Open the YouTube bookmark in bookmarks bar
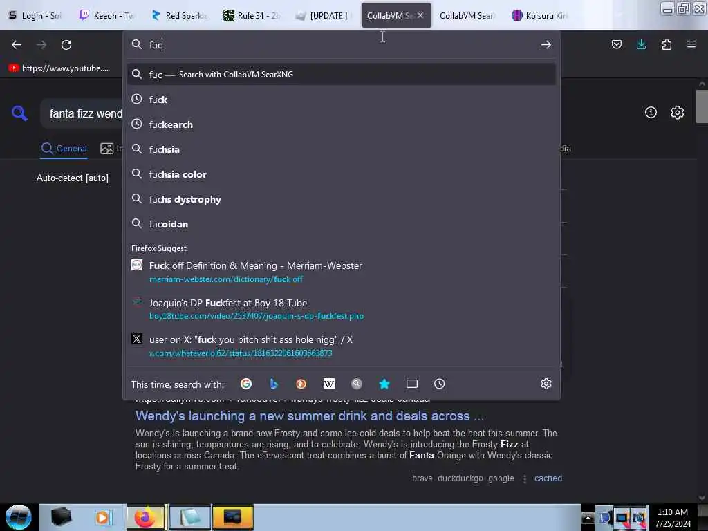The height and width of the screenshot is (531, 708). 59,68
